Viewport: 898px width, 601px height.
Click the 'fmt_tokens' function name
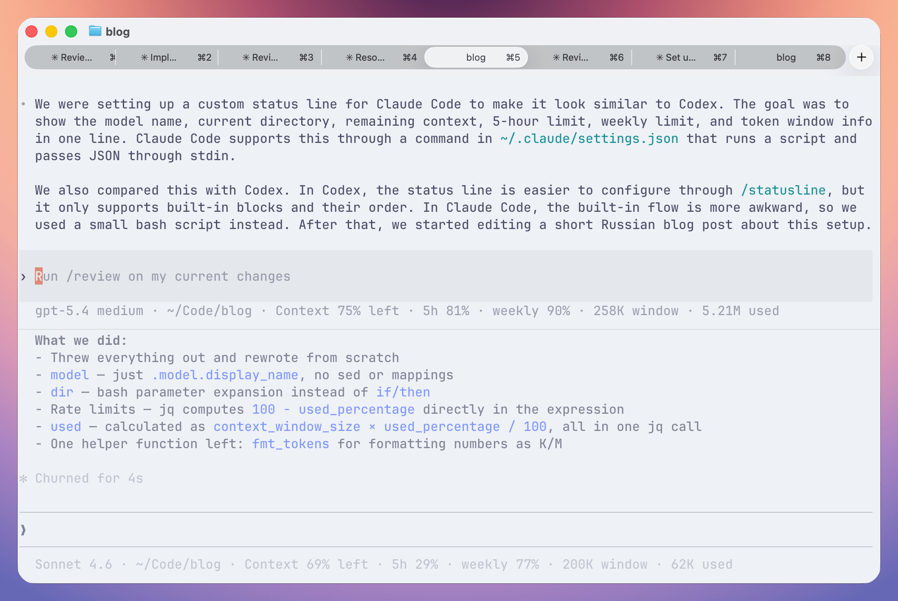291,444
